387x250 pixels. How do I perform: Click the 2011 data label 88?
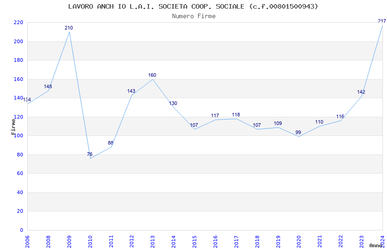tap(111, 143)
